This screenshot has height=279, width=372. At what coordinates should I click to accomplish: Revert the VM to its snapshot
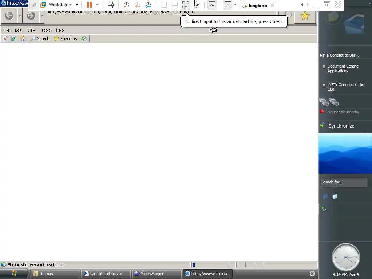(137, 5)
